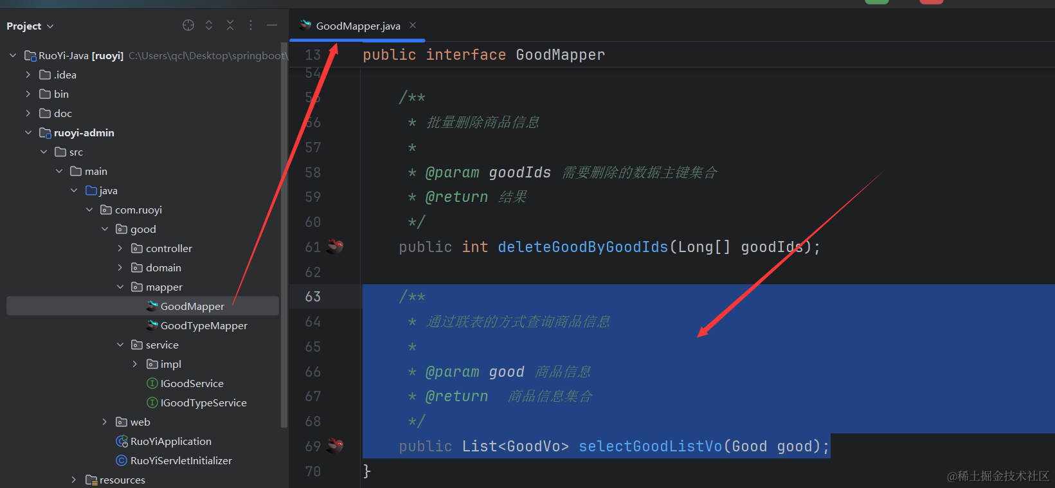
Task: Click the gutter mapper icon on line 69
Action: tap(335, 446)
